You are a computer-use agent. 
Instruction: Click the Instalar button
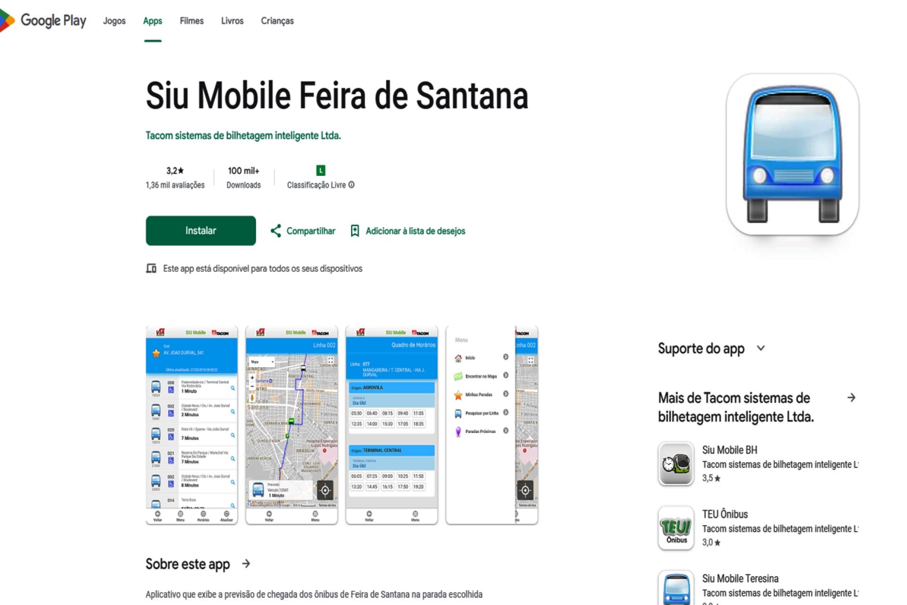coord(200,230)
